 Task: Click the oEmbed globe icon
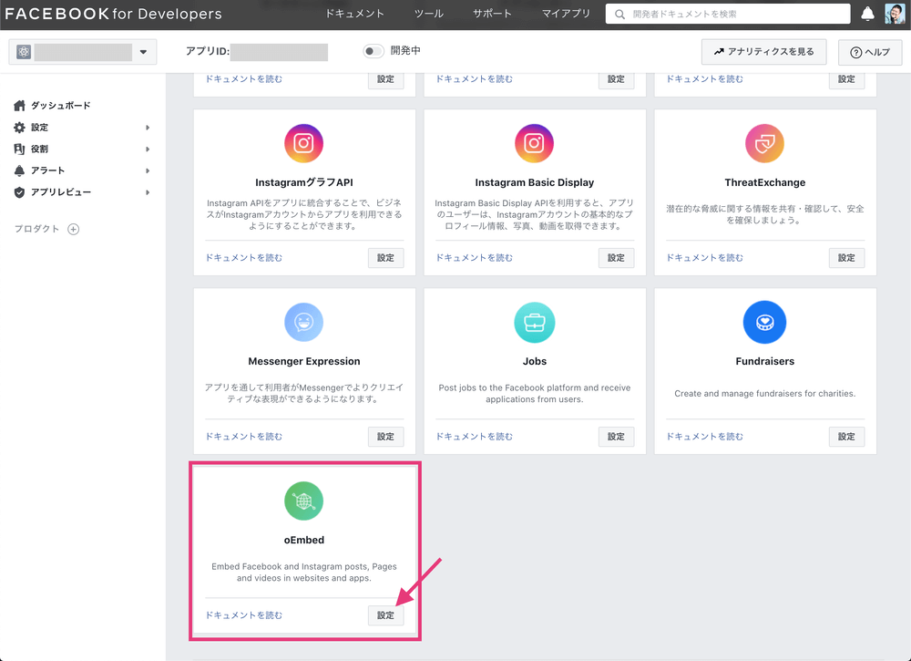303,501
